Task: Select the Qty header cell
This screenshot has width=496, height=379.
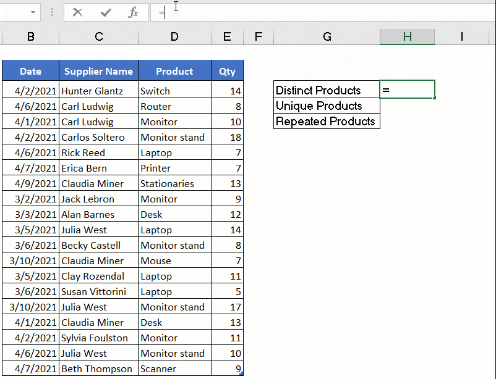Action: pos(227,71)
